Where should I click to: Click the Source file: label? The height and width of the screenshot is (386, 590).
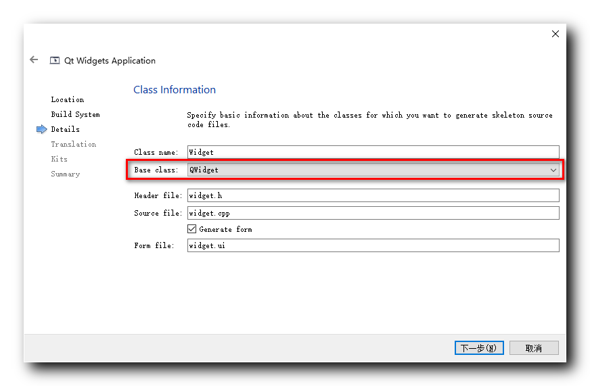(x=158, y=213)
